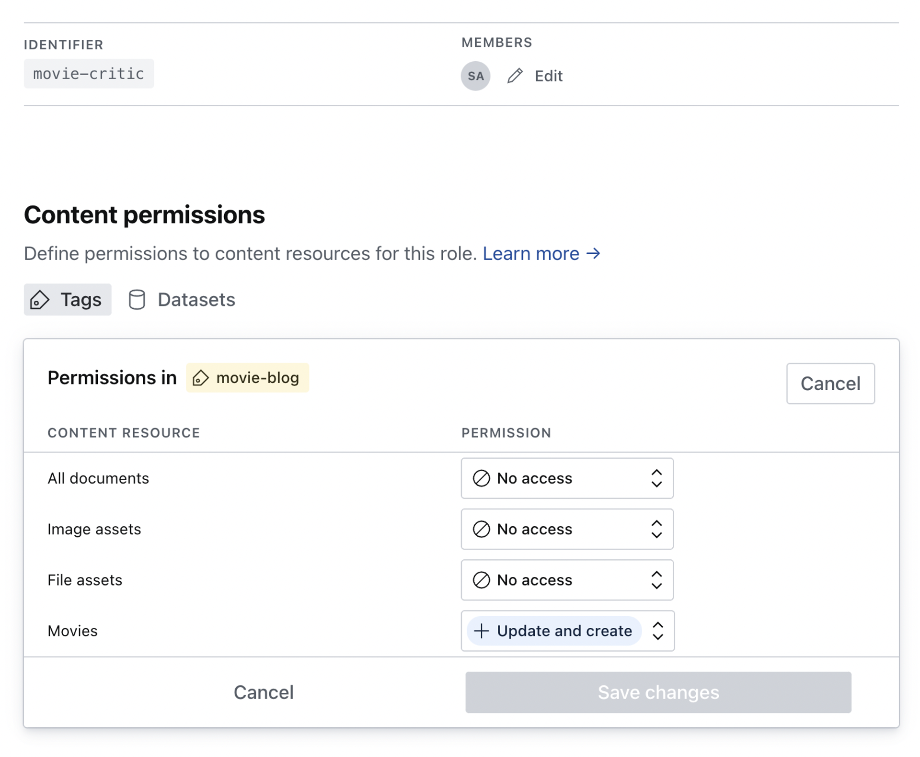The image size is (920, 757).
Task: Click the no-access icon for Image assets
Action: pos(481,529)
